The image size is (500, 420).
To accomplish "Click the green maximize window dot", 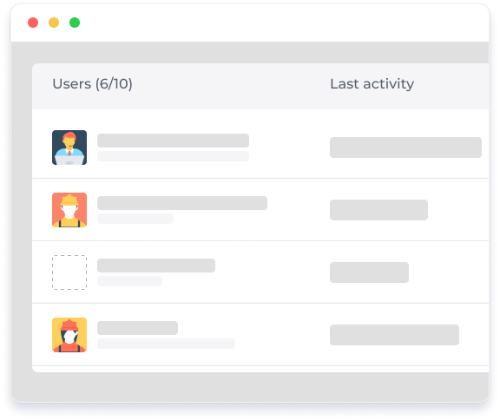I will (x=75, y=23).
